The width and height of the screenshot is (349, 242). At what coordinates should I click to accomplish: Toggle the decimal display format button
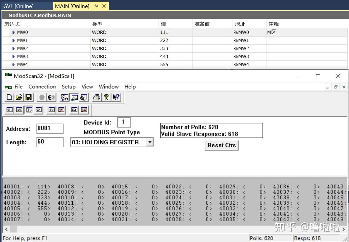point(19,109)
